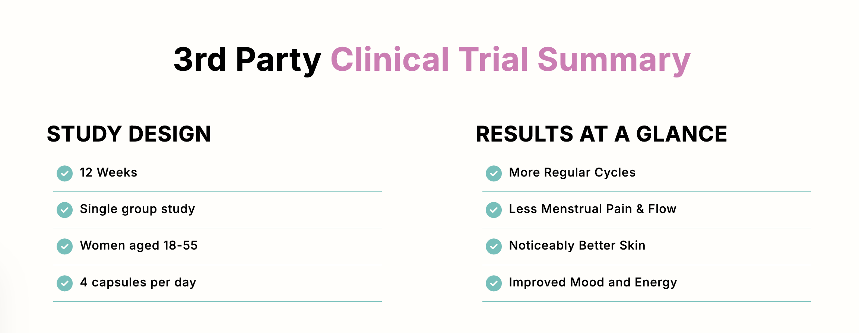Image resolution: width=859 pixels, height=333 pixels.
Task: Click the checkmark next to More Regular Cycles
Action: tap(494, 173)
